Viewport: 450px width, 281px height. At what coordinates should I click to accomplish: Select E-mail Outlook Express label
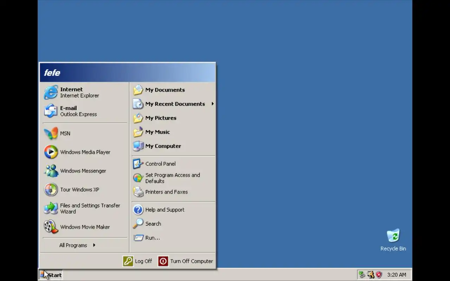click(78, 111)
